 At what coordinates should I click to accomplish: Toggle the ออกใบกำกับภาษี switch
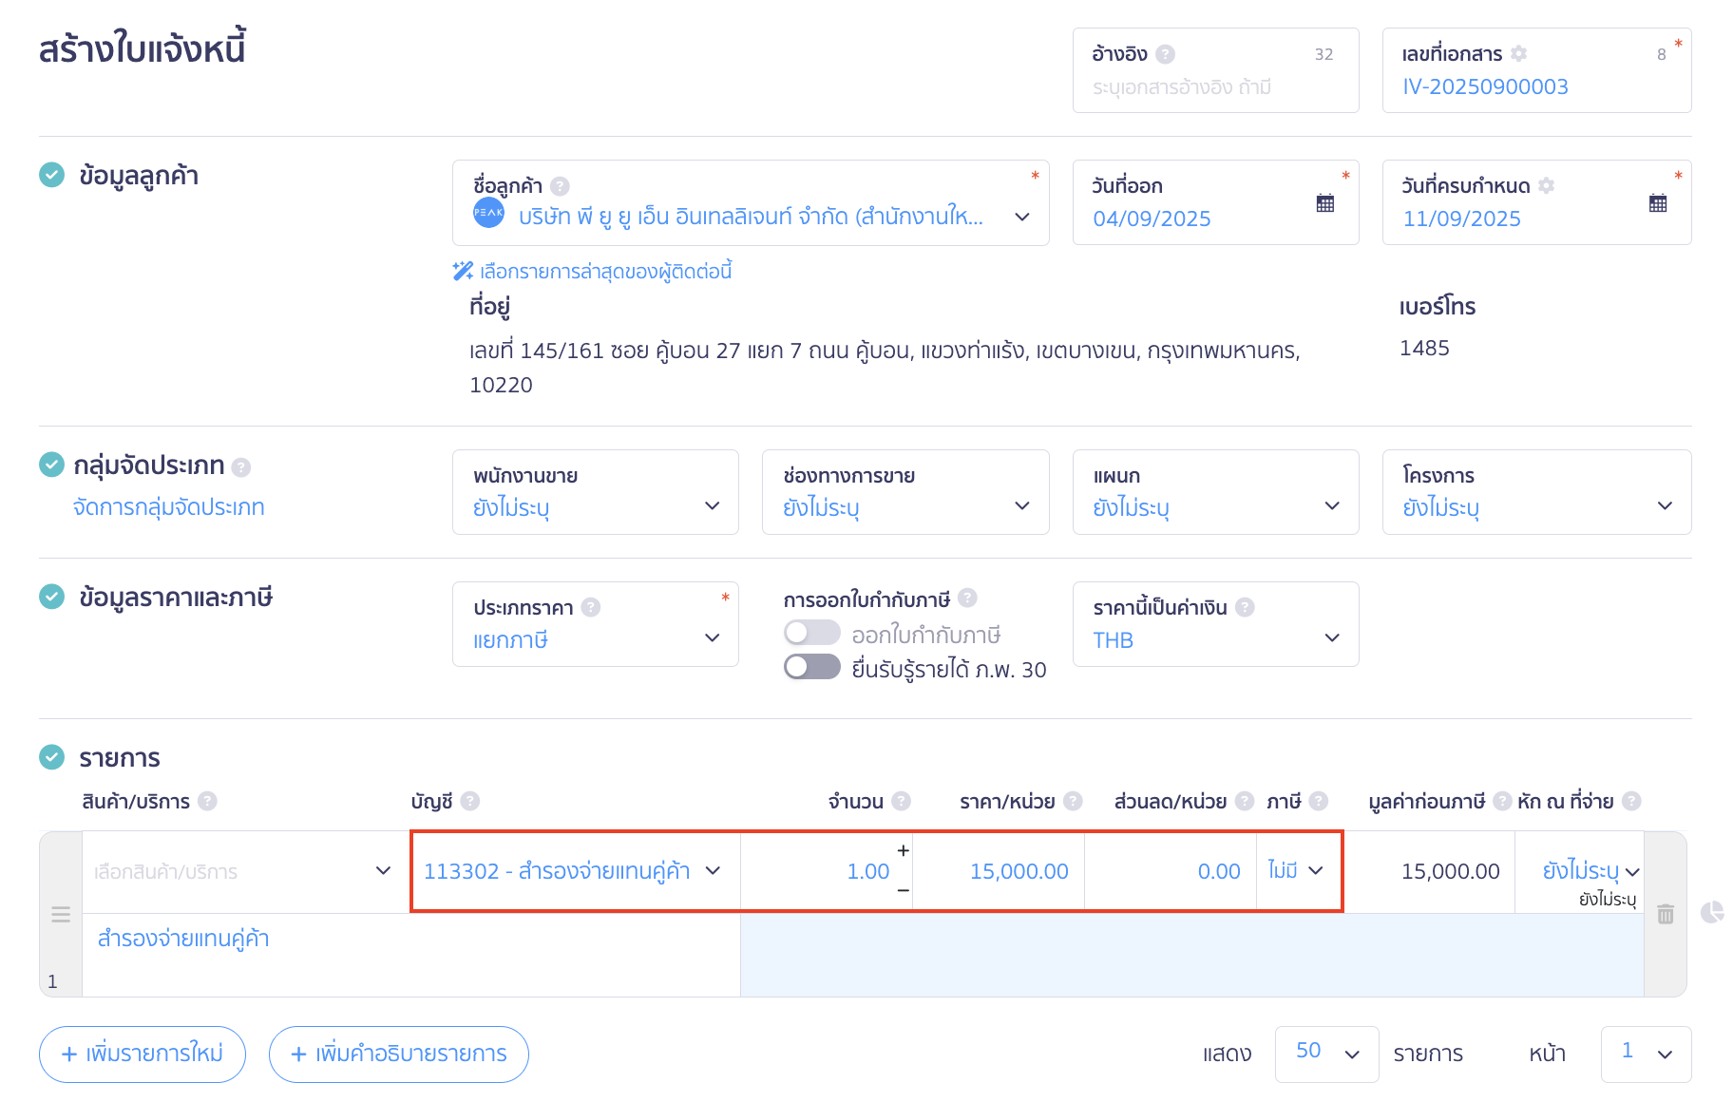[811, 633]
